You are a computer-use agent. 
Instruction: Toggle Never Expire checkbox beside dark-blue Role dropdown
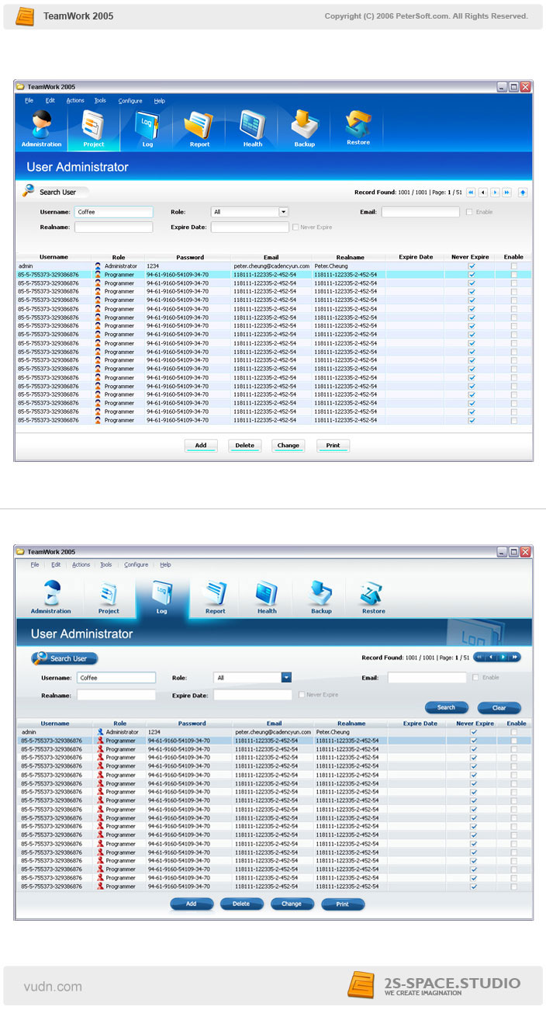pyautogui.click(x=302, y=695)
